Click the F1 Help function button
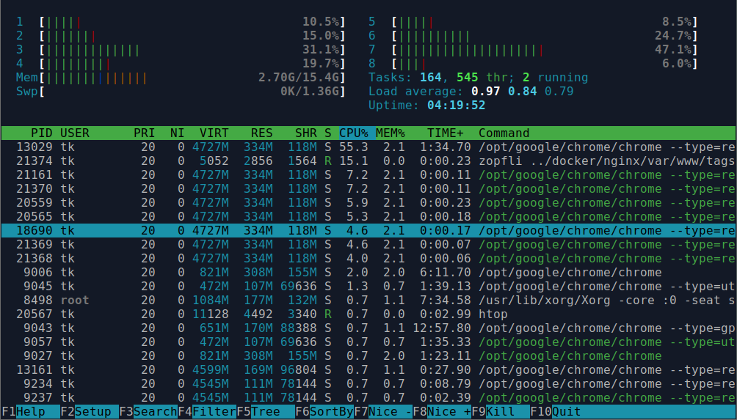The width and height of the screenshot is (737, 420). click(31, 412)
